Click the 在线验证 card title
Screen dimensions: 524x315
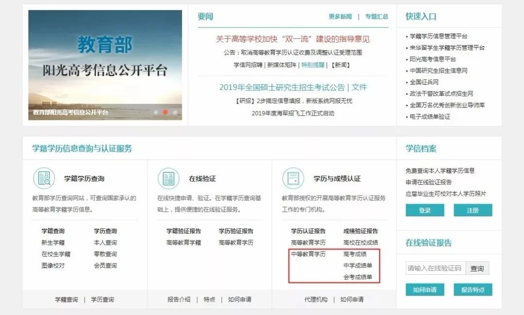[x=202, y=179]
